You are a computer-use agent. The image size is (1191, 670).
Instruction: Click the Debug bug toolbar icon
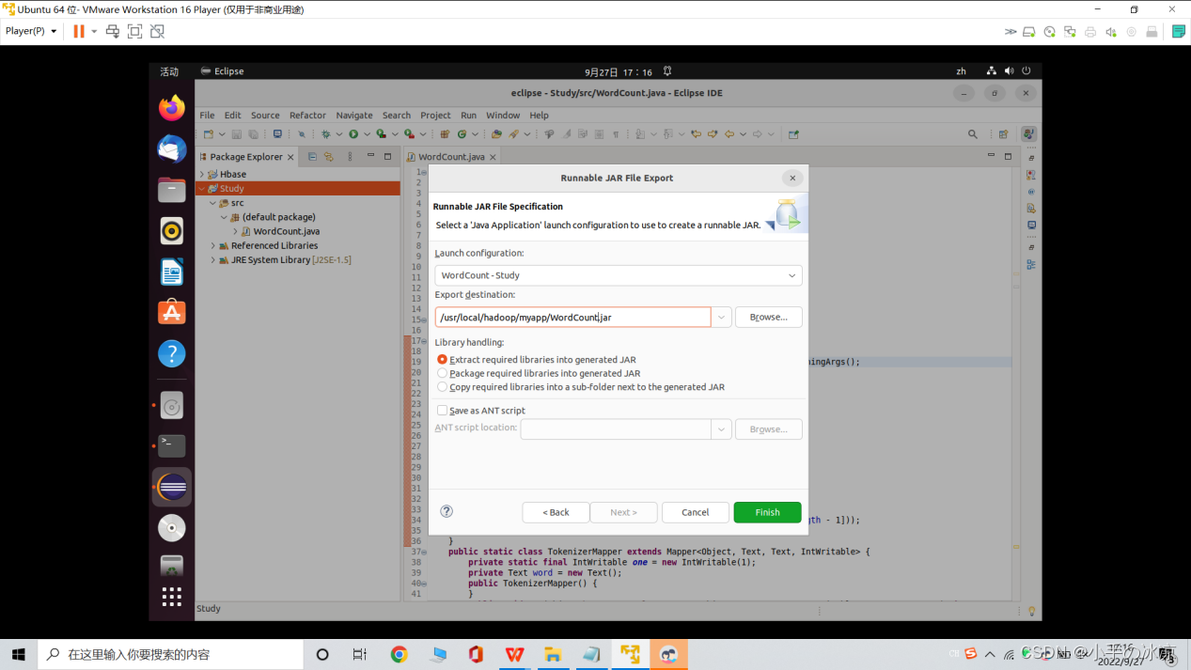point(325,134)
